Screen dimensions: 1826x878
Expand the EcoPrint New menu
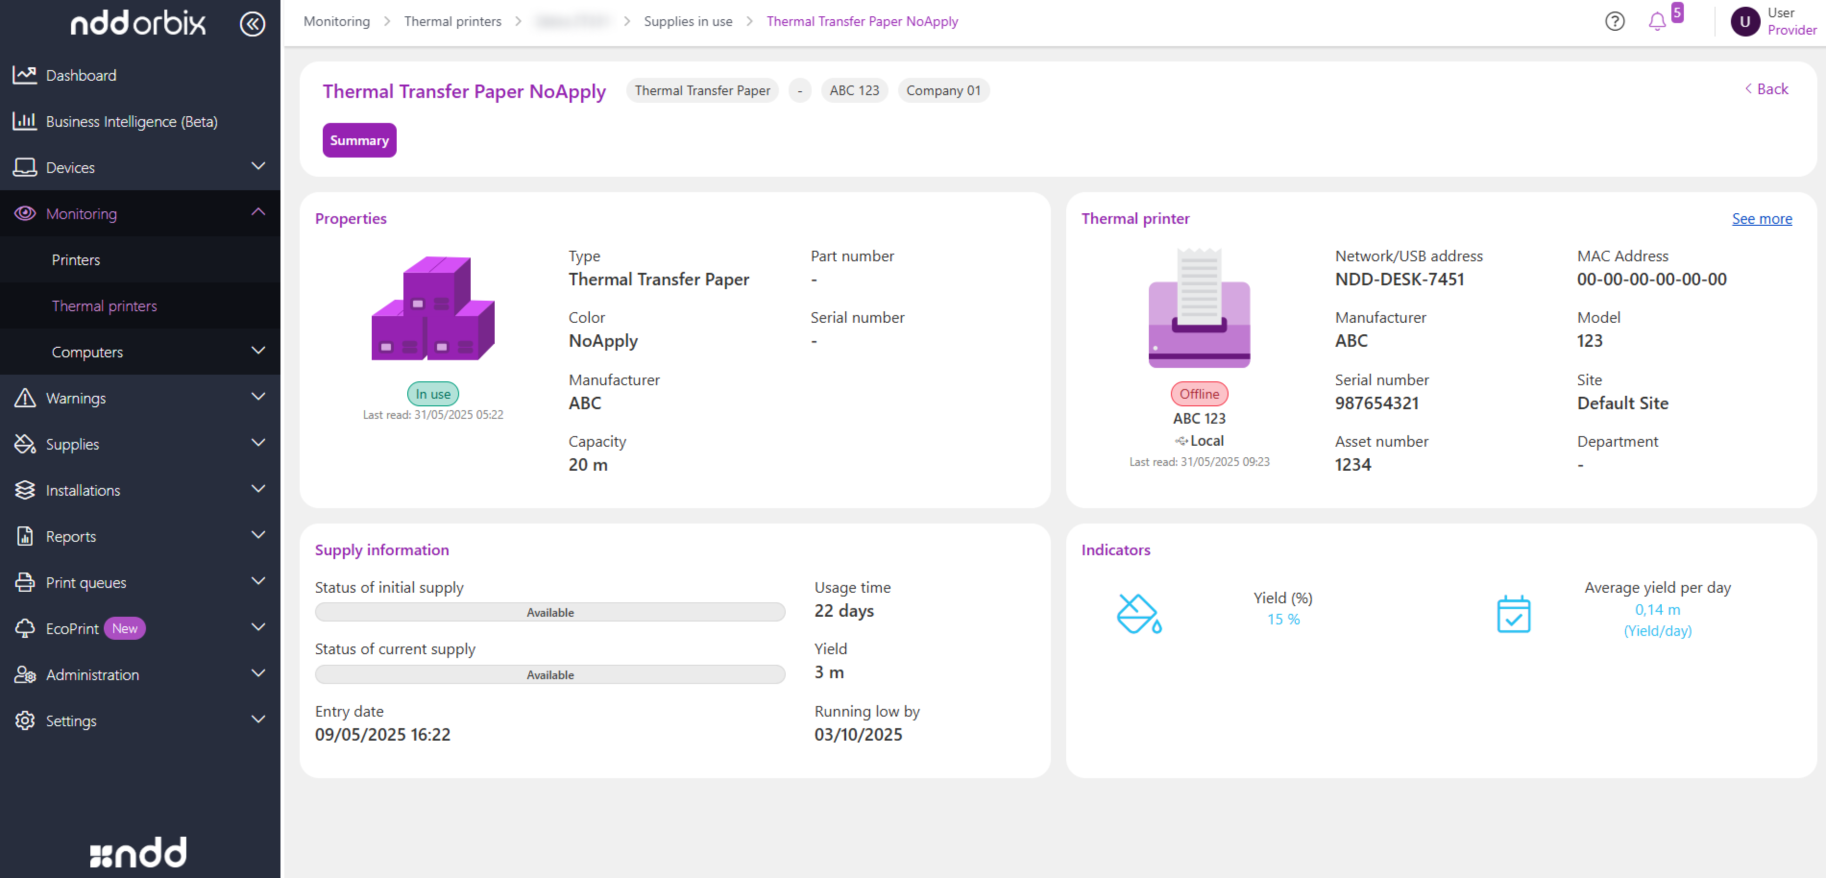pyautogui.click(x=258, y=628)
